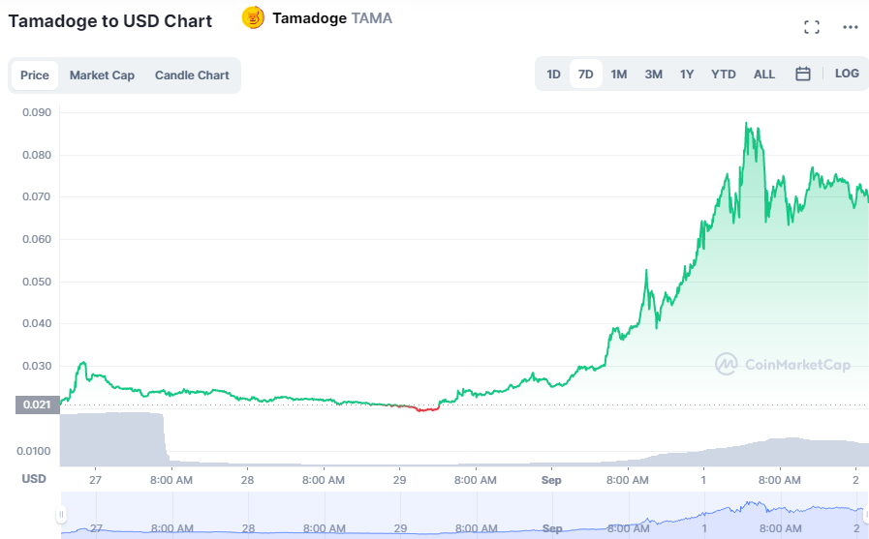Select the 1M time range

618,75
